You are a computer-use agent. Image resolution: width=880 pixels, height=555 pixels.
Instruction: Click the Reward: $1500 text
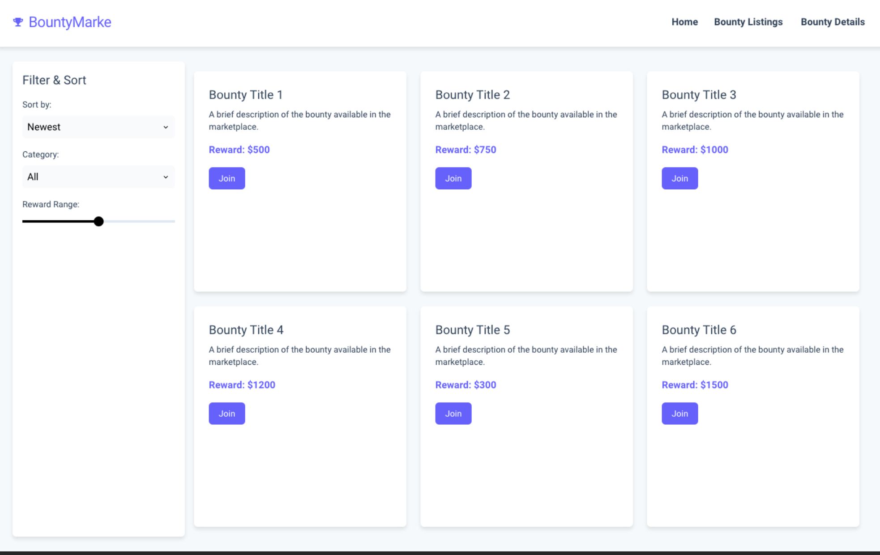point(695,385)
